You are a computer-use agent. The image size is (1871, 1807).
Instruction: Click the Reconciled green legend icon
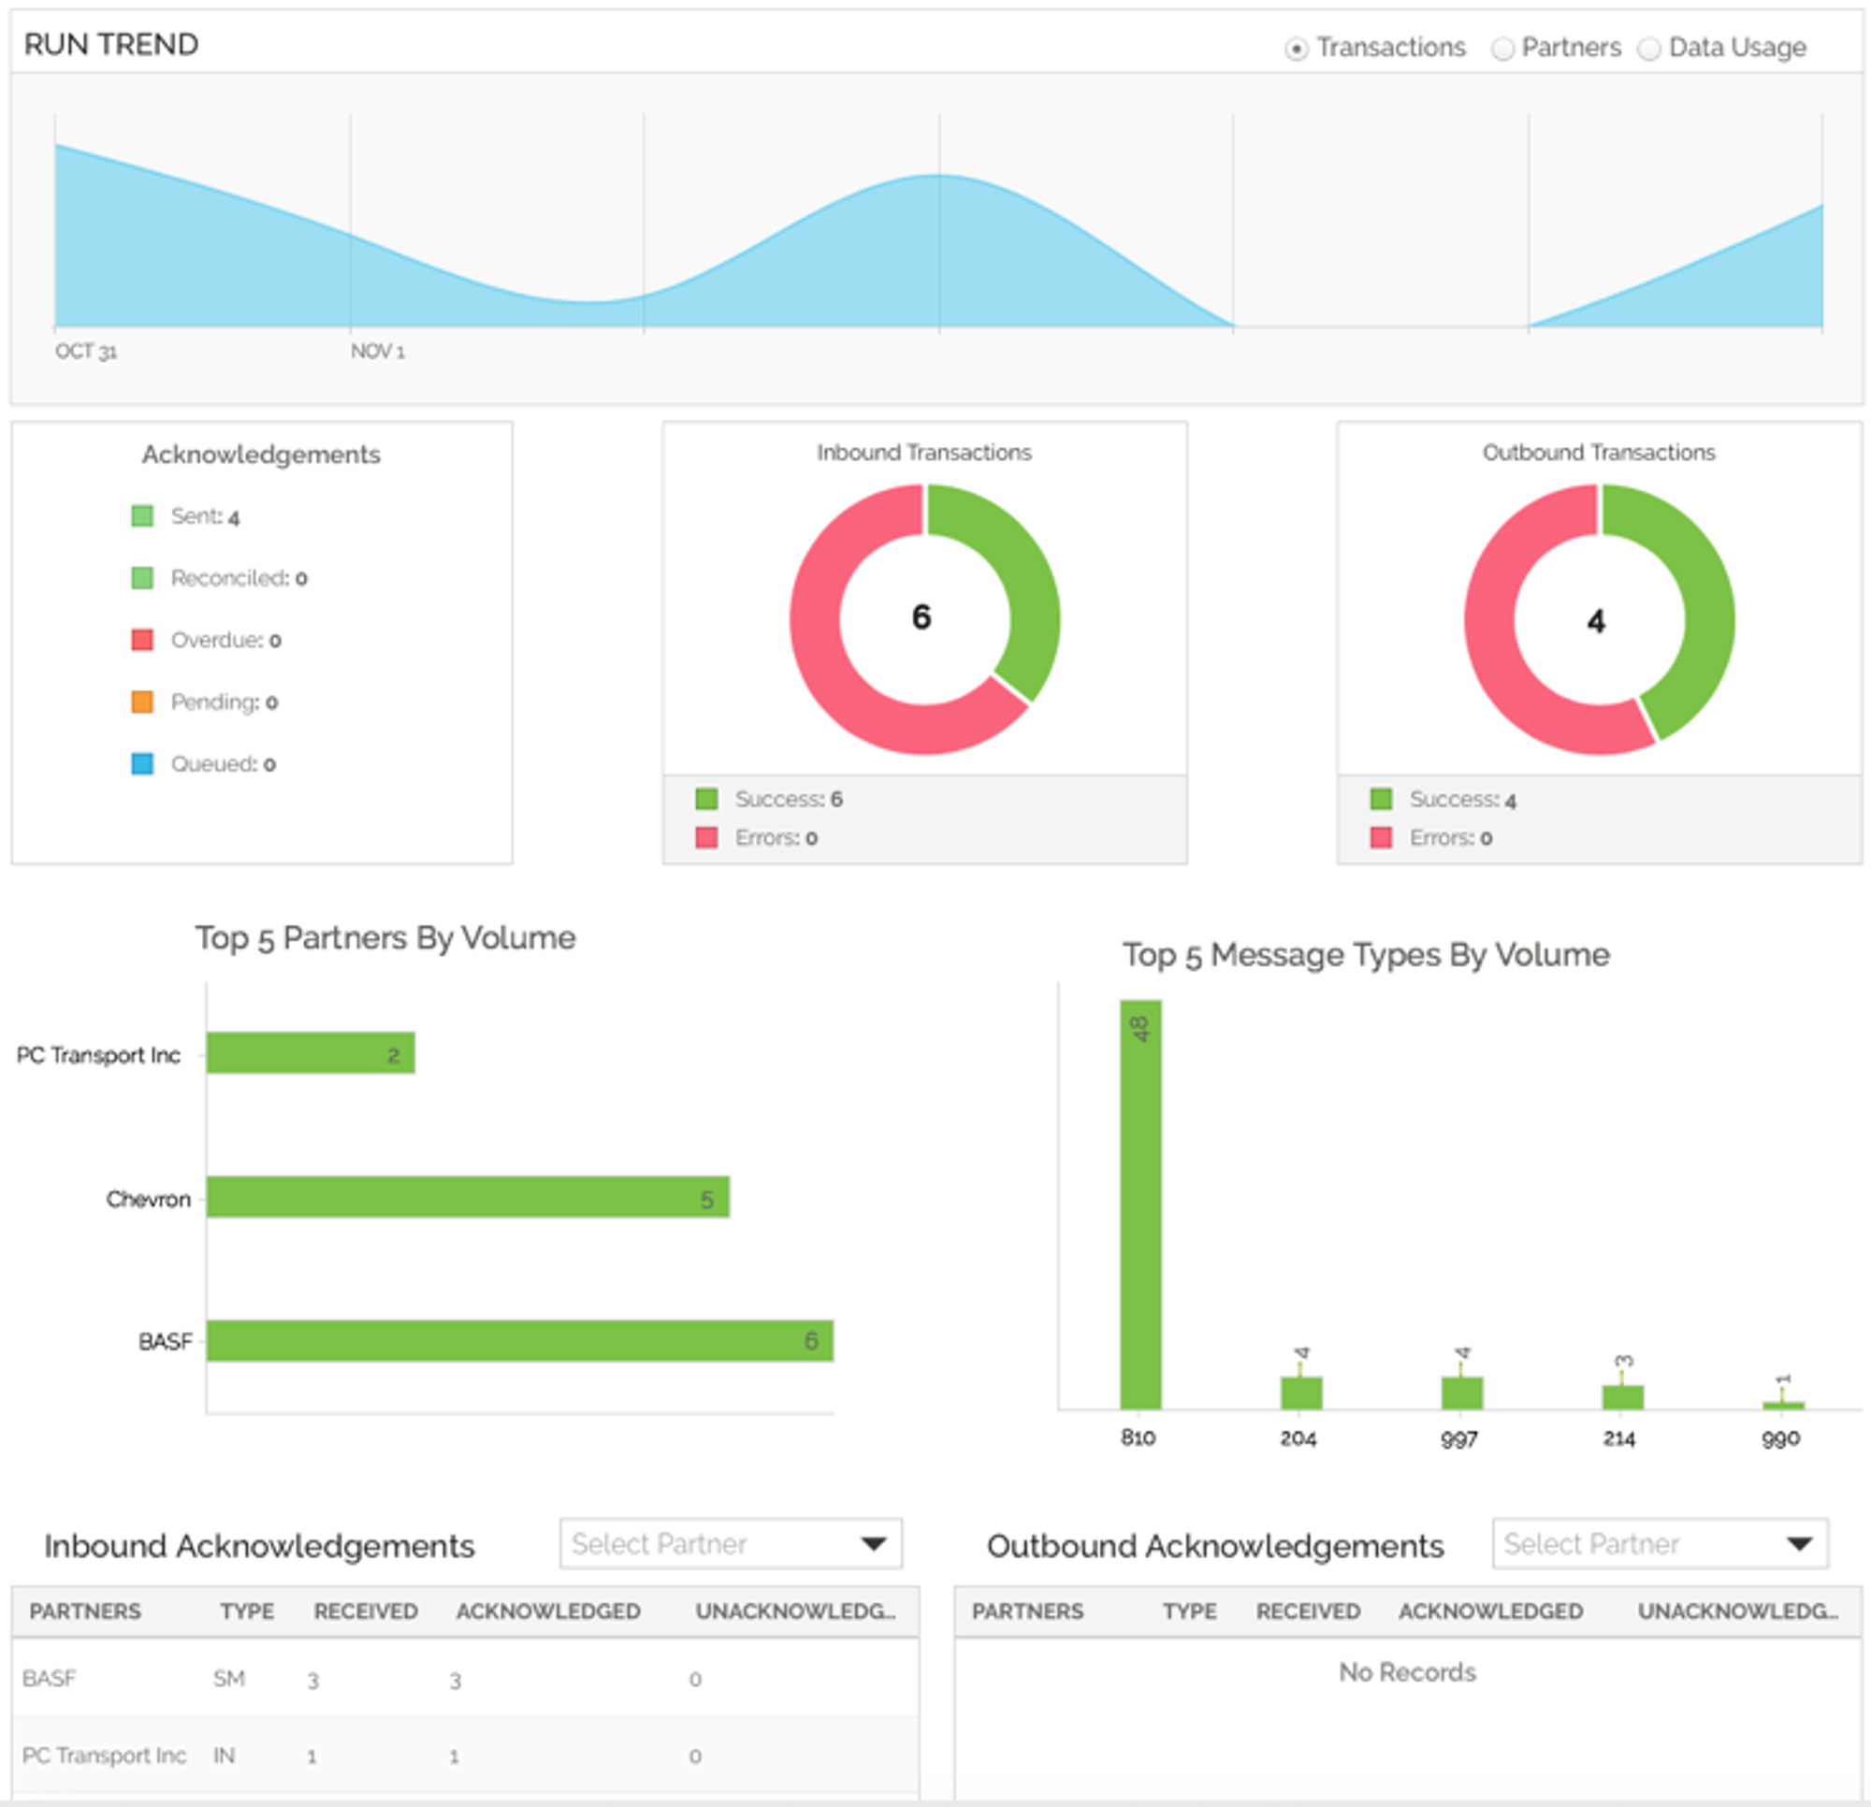142,577
